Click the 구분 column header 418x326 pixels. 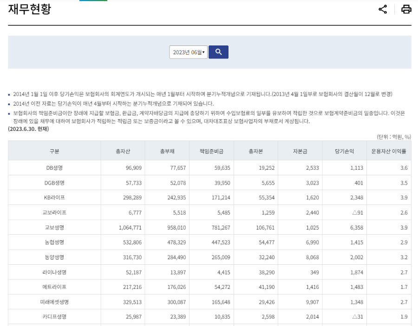tap(54, 151)
